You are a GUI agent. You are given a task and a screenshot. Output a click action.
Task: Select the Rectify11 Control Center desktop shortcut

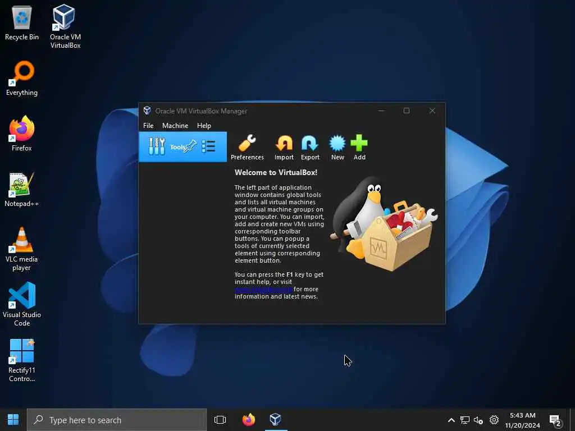coord(22,360)
